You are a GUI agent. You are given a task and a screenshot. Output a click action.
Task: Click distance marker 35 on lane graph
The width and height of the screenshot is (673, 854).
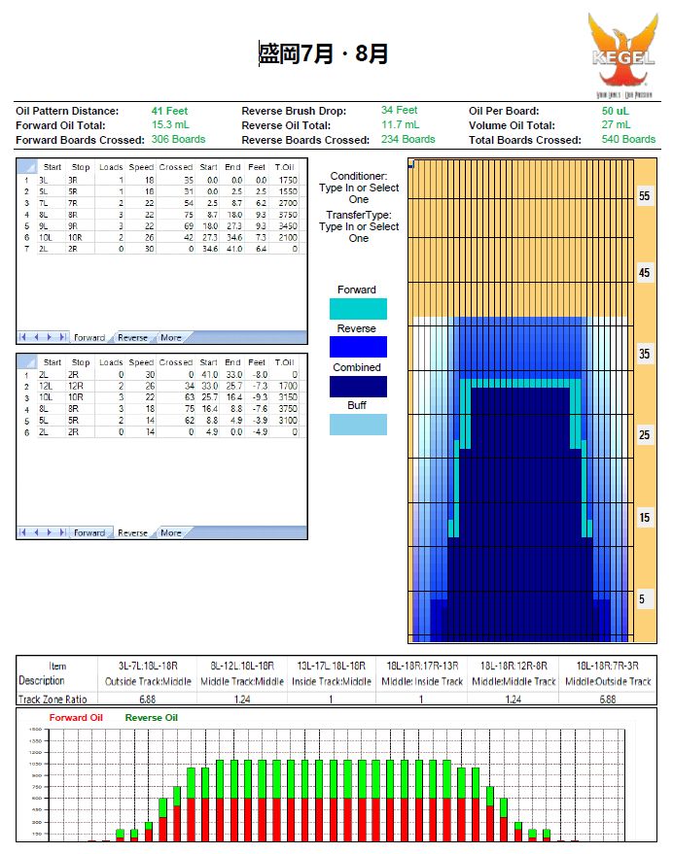644,354
